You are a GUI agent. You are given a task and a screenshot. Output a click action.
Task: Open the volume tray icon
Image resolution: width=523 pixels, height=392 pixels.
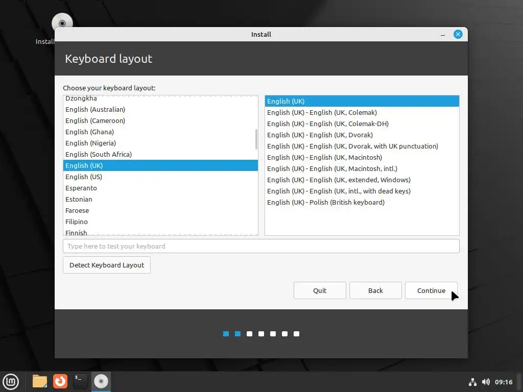486,382
